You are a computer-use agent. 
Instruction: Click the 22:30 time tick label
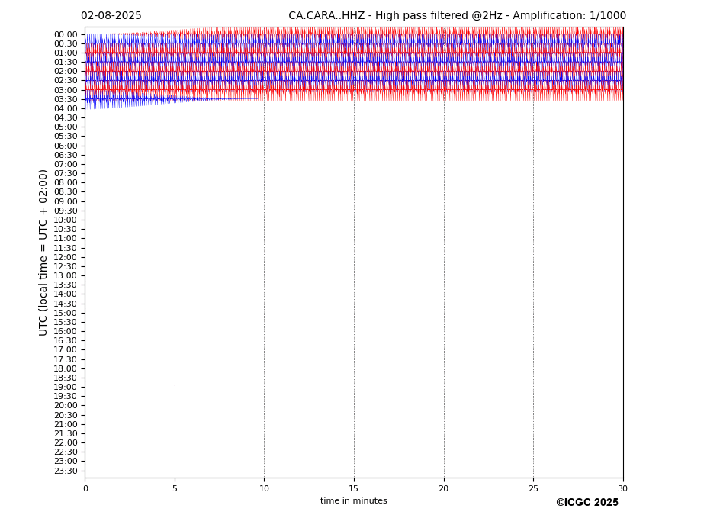click(66, 452)
